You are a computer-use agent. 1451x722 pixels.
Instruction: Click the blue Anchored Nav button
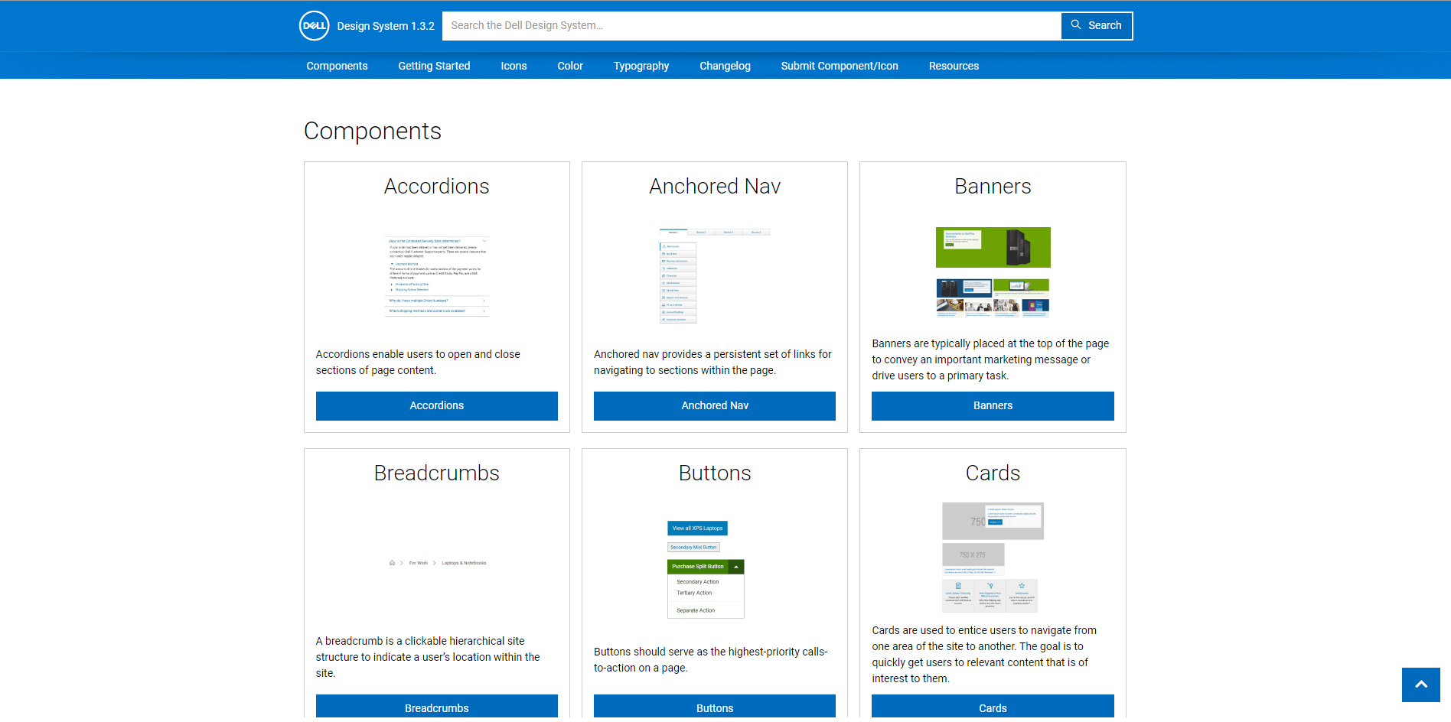tap(715, 405)
